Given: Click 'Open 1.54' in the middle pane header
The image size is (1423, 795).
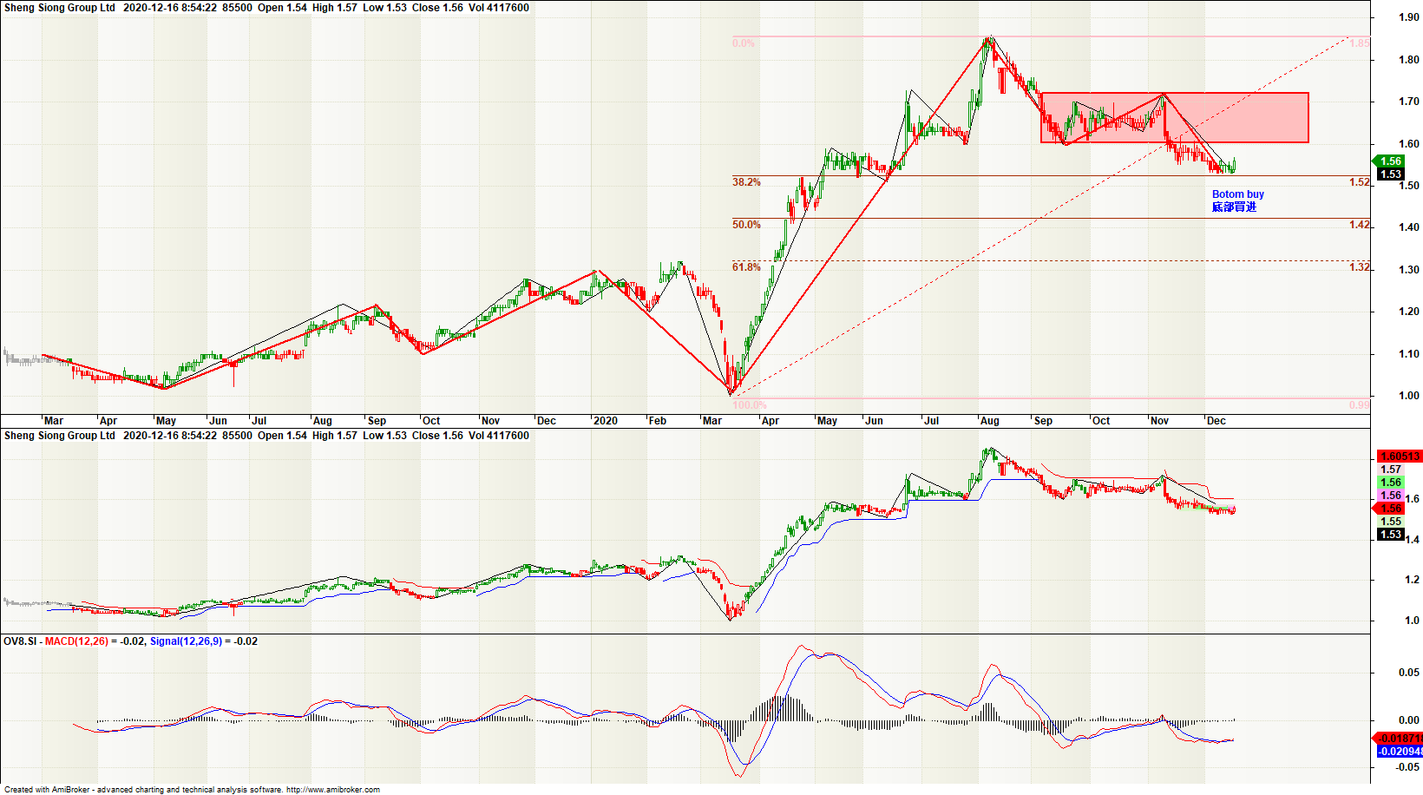Looking at the screenshot, I should (282, 436).
